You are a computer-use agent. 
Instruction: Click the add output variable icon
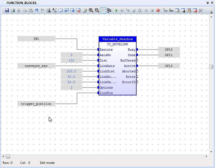pos(72,10)
